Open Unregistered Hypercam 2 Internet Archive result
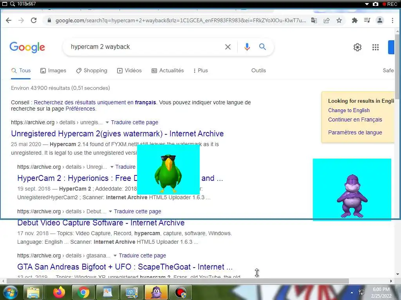Viewport: 401px width, 300px height. pyautogui.click(x=117, y=134)
